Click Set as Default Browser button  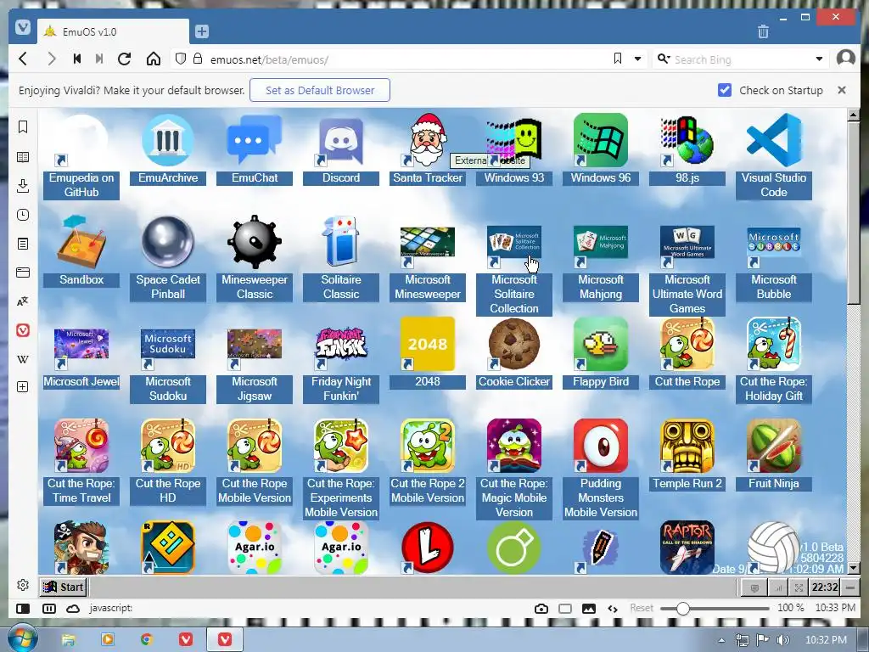pos(320,90)
